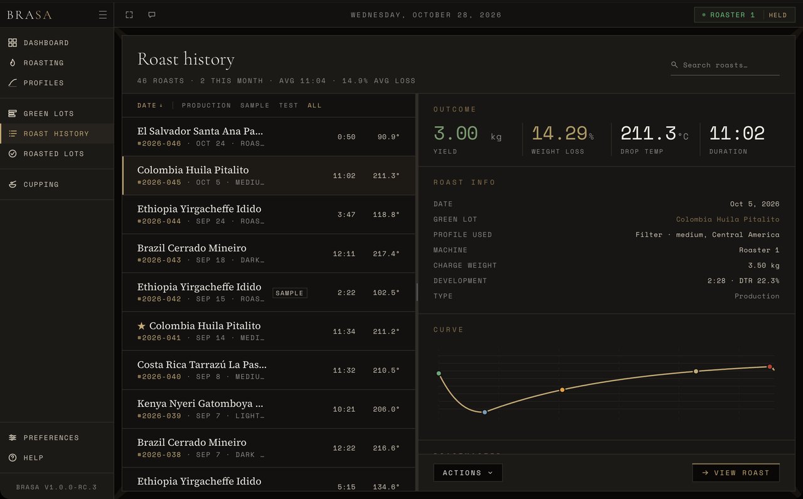The width and height of the screenshot is (803, 499).
Task: Click the BRASA logo
Action: point(29,15)
